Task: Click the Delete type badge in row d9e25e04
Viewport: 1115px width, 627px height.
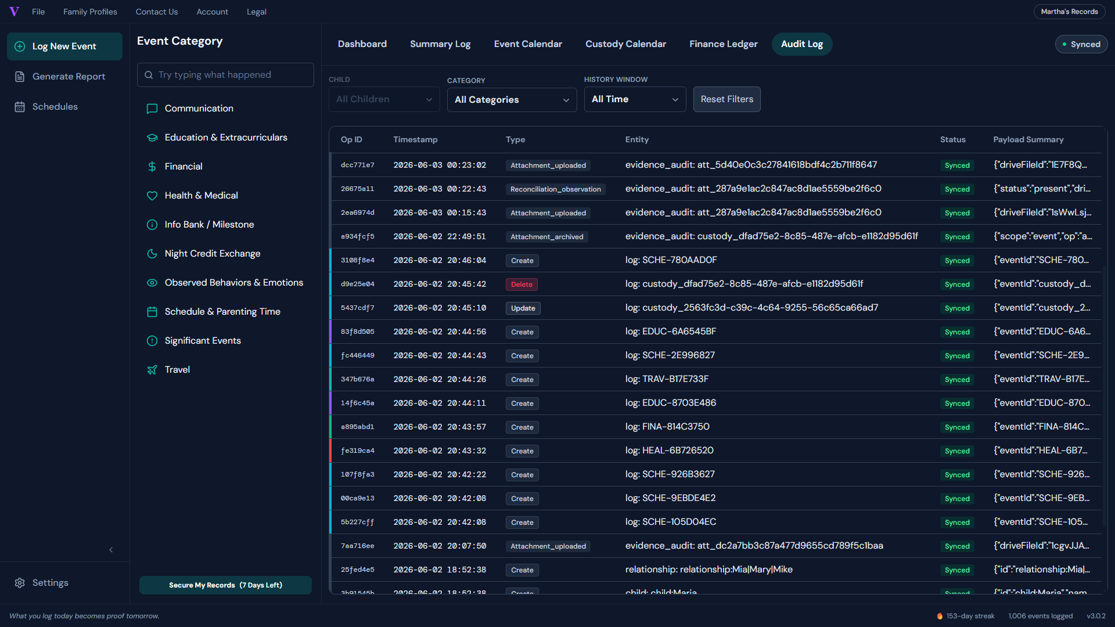Action: pos(521,284)
